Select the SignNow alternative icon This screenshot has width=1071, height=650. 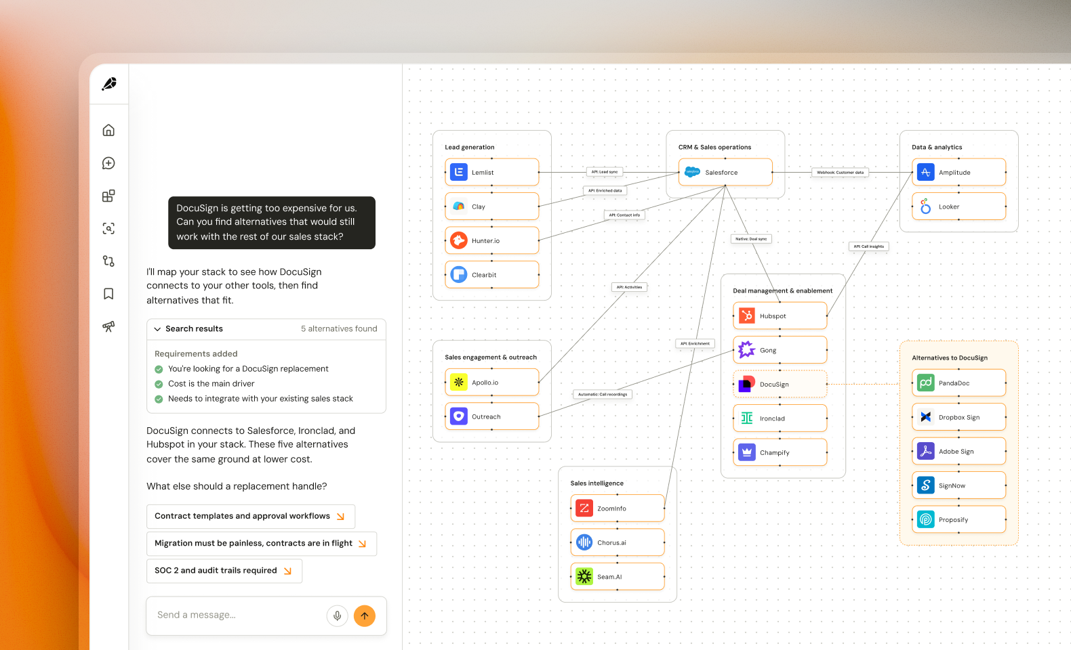pyautogui.click(x=925, y=485)
